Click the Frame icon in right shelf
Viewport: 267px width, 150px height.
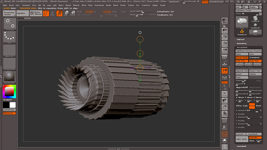pyautogui.click(x=225, y=94)
